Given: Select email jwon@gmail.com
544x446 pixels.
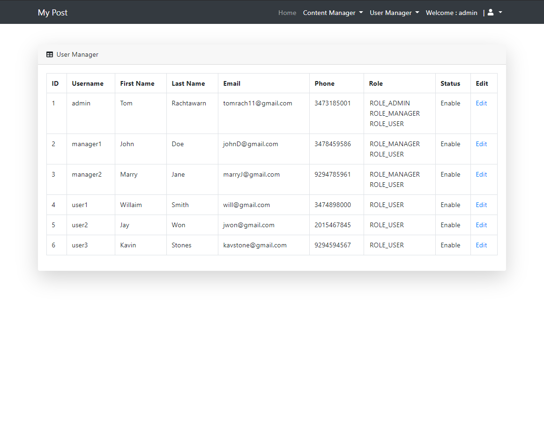Looking at the screenshot, I should point(249,225).
